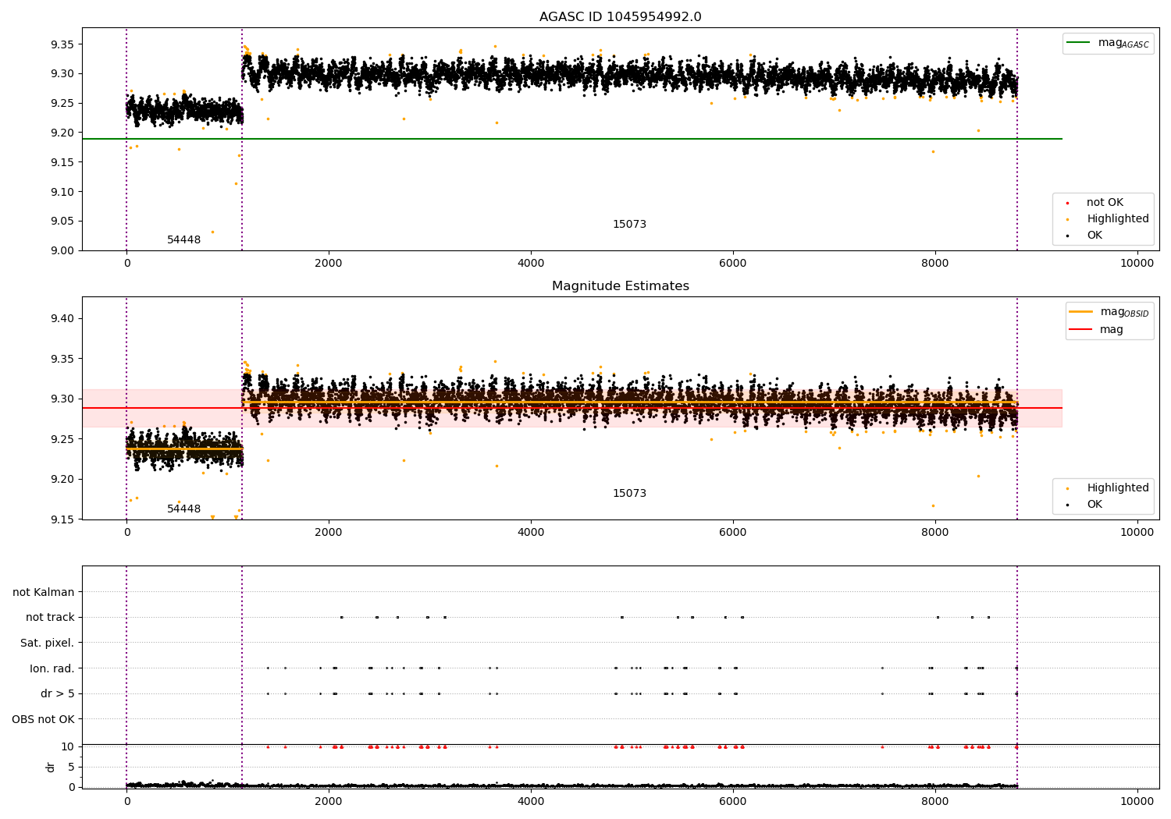This screenshot has height=819, width=1171.
Task: Click the red 'mag' legend line in middle plot
Action: [x=1081, y=329]
